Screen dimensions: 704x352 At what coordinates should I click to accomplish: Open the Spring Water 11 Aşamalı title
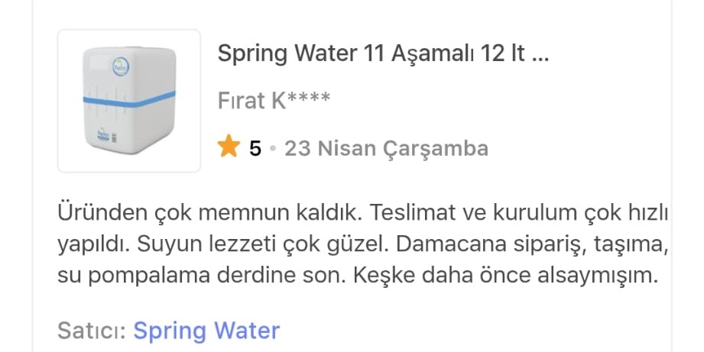point(383,53)
